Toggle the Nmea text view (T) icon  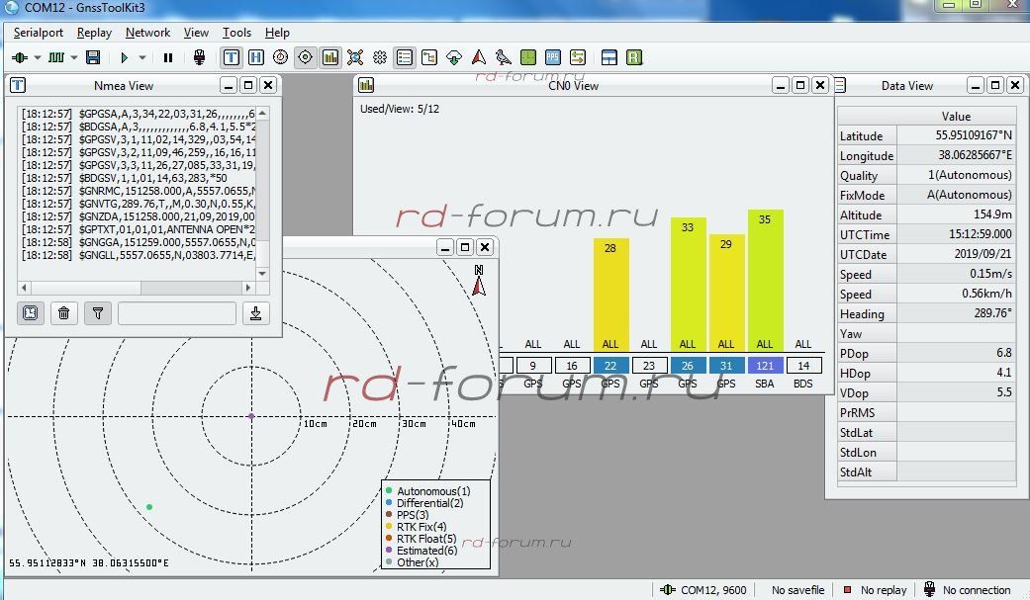[232, 57]
